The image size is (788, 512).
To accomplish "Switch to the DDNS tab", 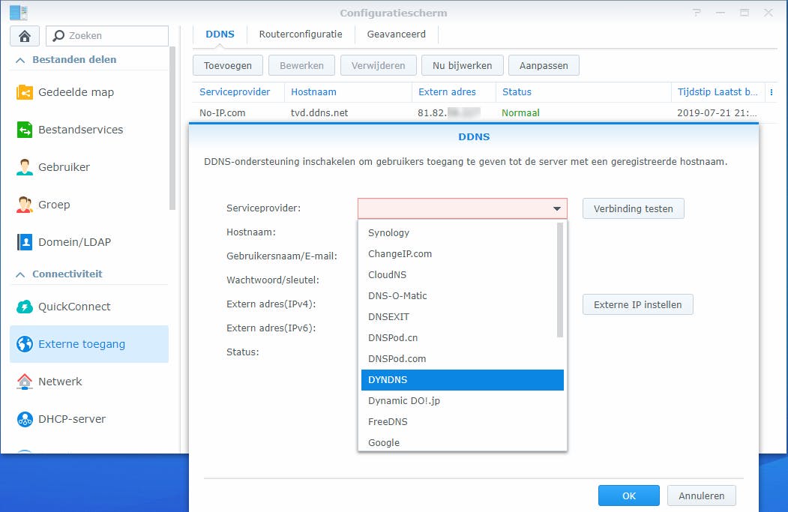I will (x=220, y=34).
